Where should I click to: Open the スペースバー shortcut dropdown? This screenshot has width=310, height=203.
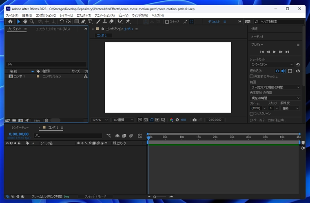click(272, 65)
